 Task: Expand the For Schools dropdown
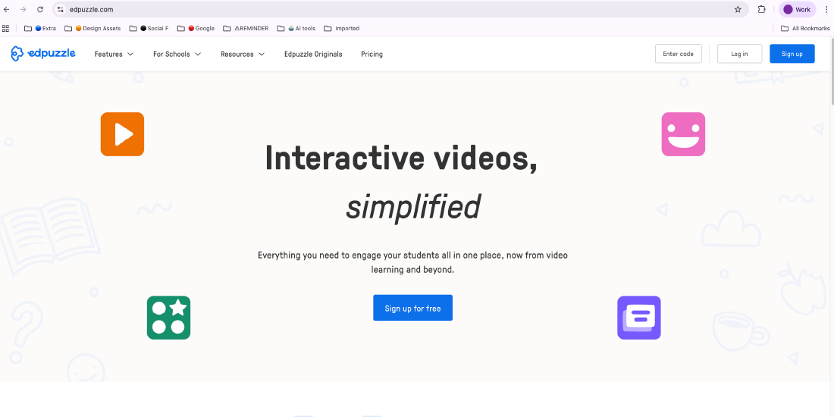coord(177,54)
